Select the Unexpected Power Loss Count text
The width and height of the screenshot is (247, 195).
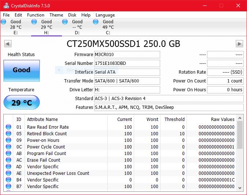[x=58, y=173]
